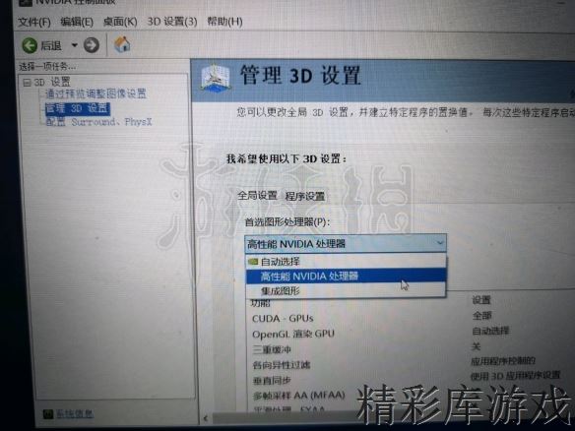The height and width of the screenshot is (431, 575).
Task: Open the 系统信息 link
Action: (75, 414)
